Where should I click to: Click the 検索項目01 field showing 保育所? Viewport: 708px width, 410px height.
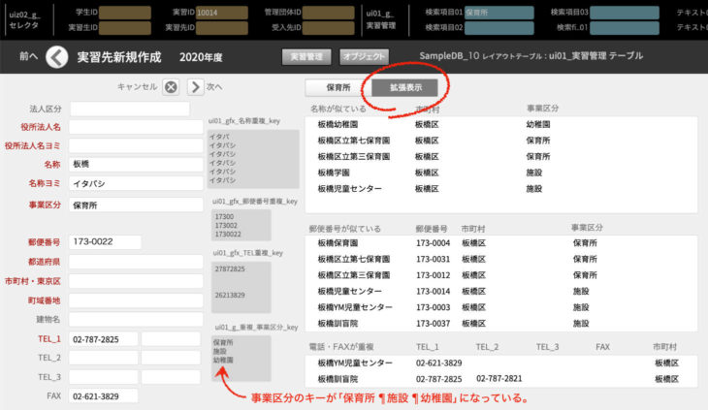click(499, 13)
